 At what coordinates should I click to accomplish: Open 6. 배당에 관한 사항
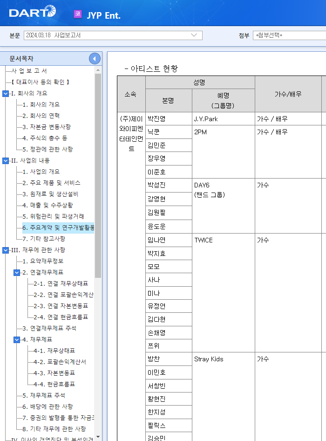click(x=48, y=407)
